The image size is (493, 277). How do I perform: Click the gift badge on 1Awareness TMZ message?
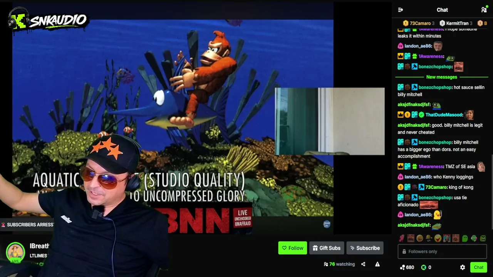coord(414,167)
